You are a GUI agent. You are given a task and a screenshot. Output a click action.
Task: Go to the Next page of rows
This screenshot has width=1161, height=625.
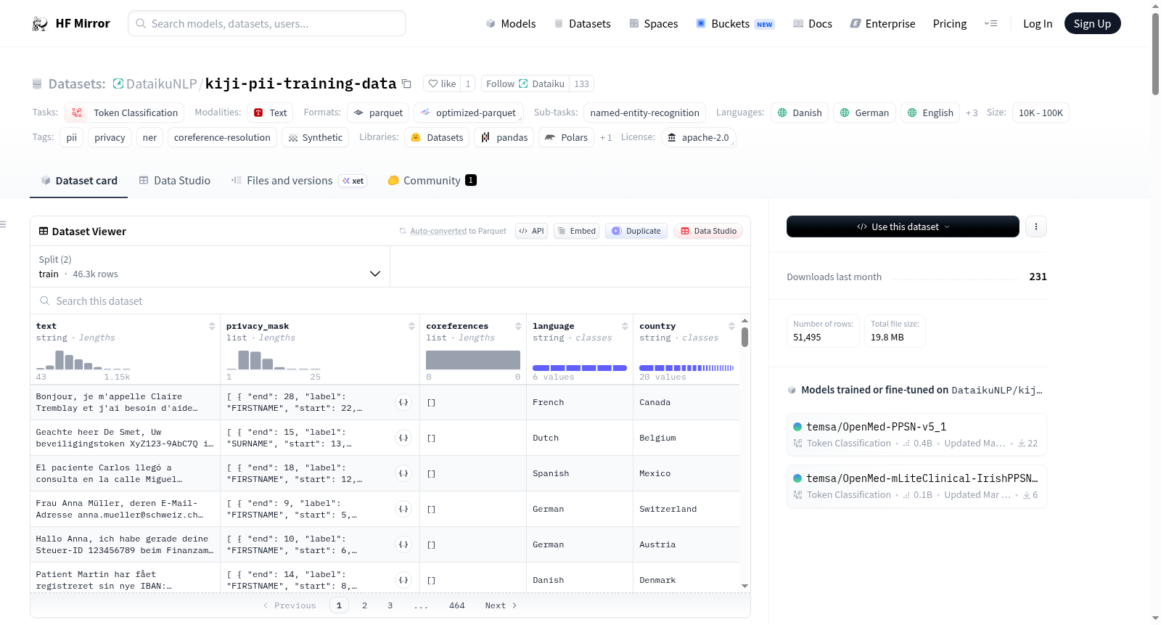[501, 605]
